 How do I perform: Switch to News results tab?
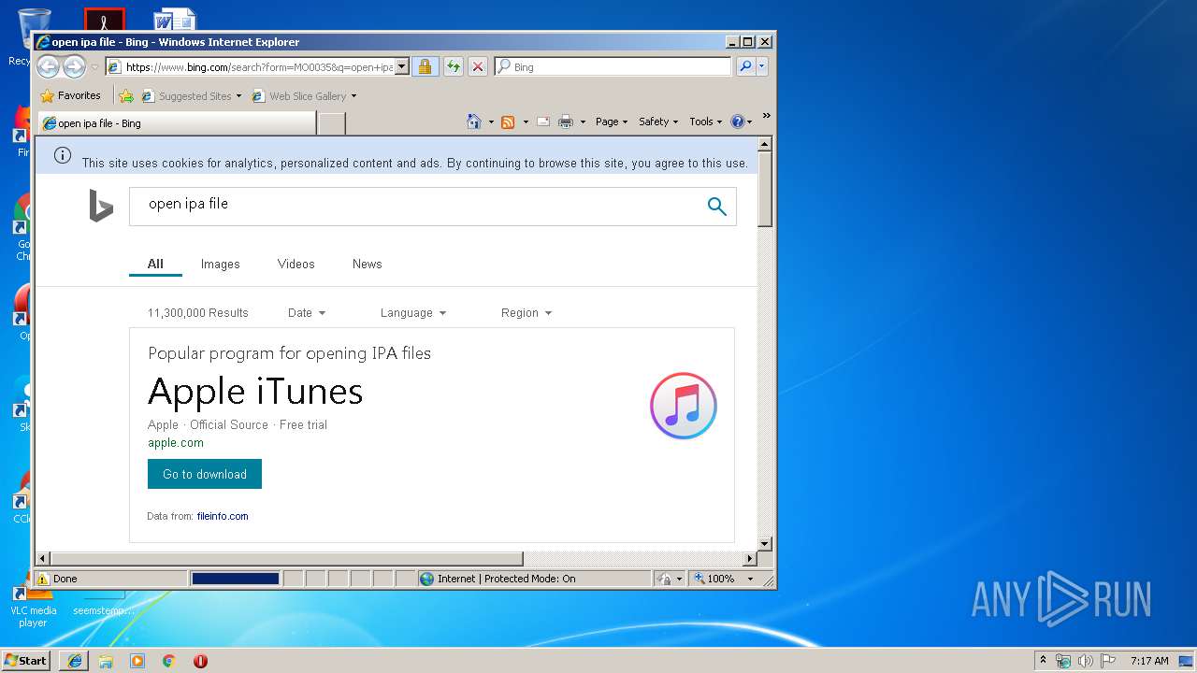(x=368, y=264)
